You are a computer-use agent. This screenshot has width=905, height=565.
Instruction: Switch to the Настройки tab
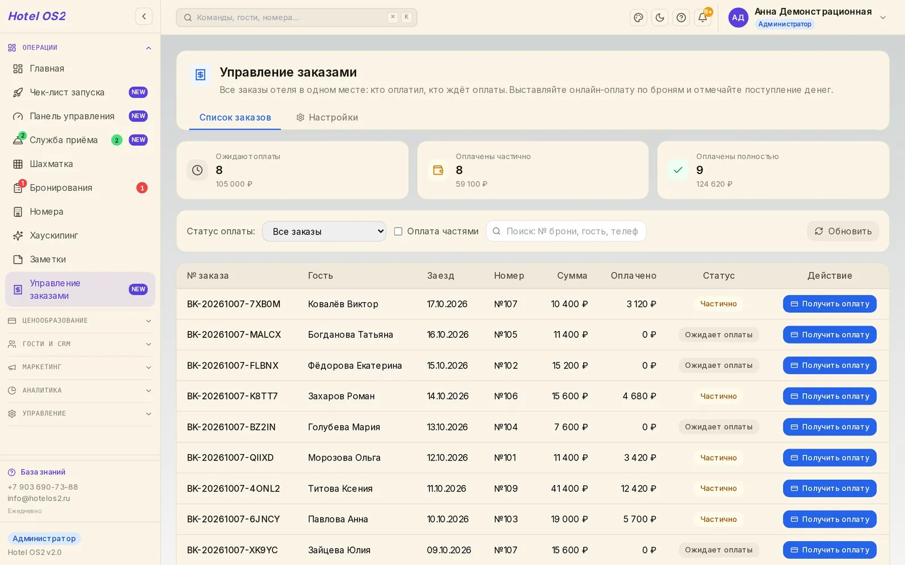327,117
